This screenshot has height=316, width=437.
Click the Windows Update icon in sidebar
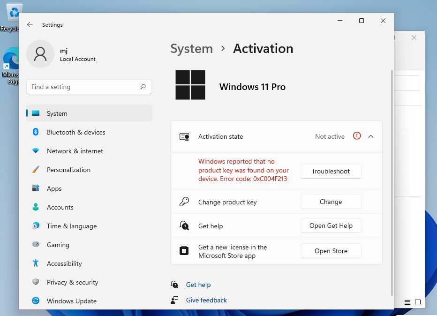click(x=36, y=301)
